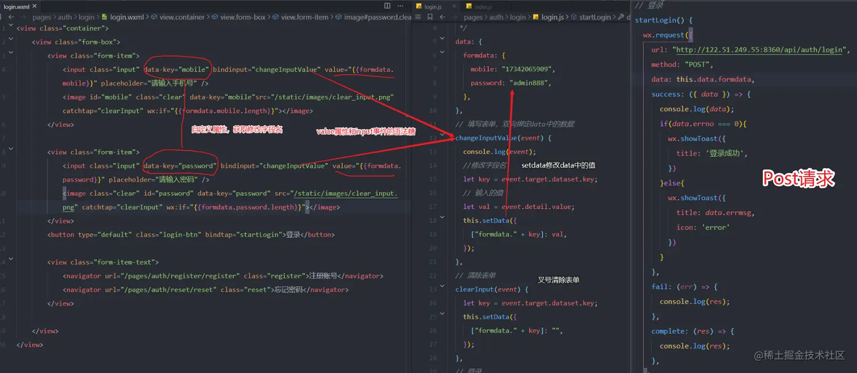This screenshot has width=857, height=373.
Task: Click the JS icon on the login.js tab
Action: pos(419,7)
